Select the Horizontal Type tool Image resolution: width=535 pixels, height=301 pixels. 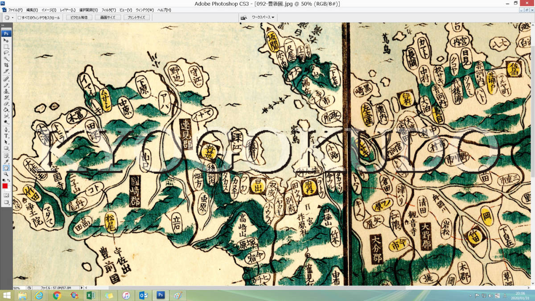point(6,136)
